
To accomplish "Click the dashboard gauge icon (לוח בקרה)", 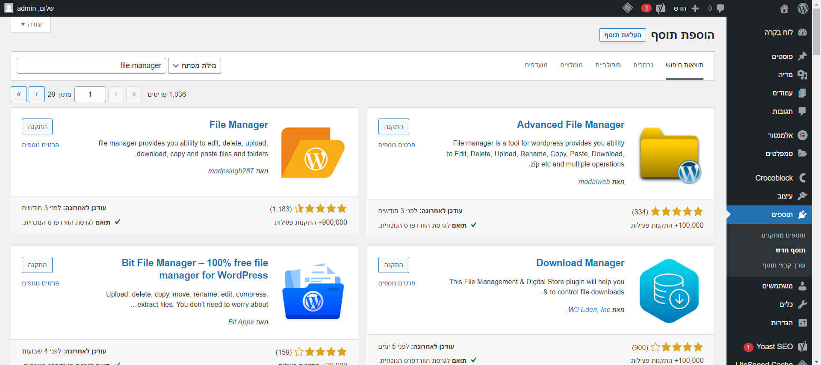I will click(x=803, y=32).
